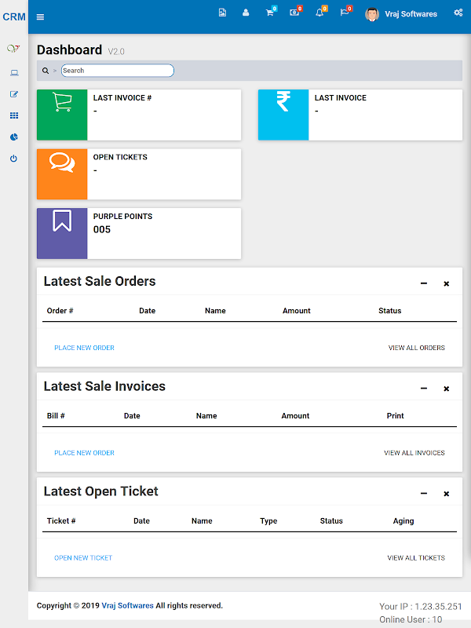Viewport: 471px width, 628px height.
Task: Collapse the Latest Sale Invoices panel
Action: [424, 389]
